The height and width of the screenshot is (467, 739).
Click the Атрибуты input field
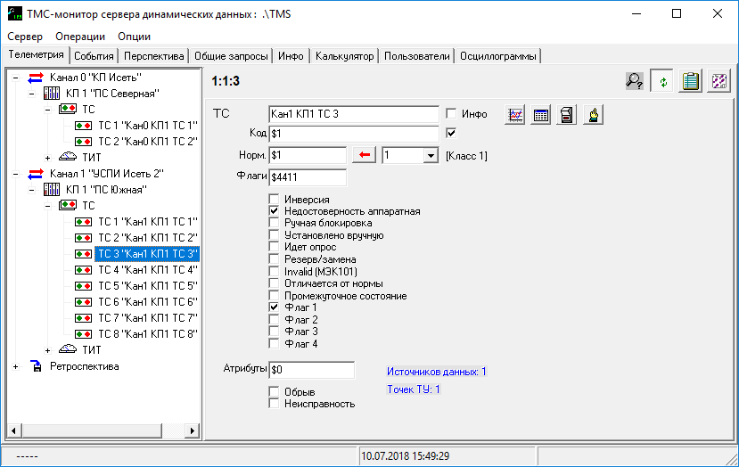[311, 369]
